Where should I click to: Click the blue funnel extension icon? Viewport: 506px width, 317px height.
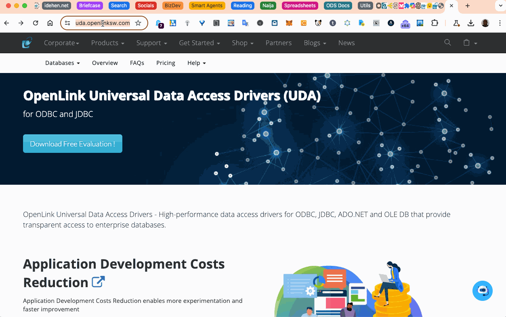[x=202, y=23]
